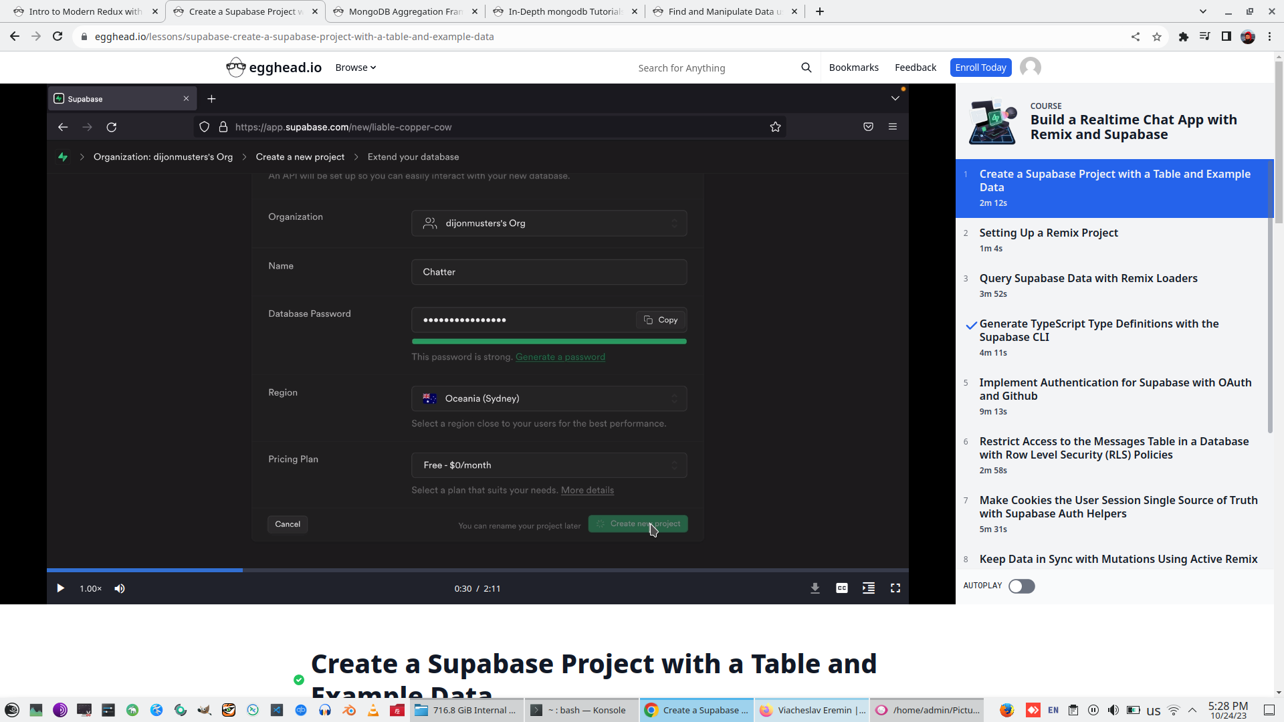Change playback speed 1.00x
This screenshot has width=1284, height=722.
point(90,588)
